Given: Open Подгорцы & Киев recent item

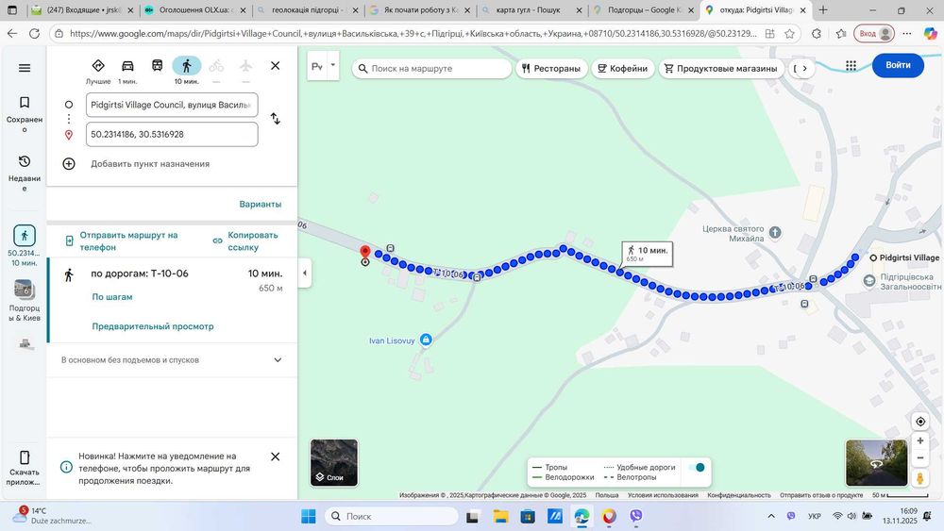Looking at the screenshot, I should click(25, 301).
